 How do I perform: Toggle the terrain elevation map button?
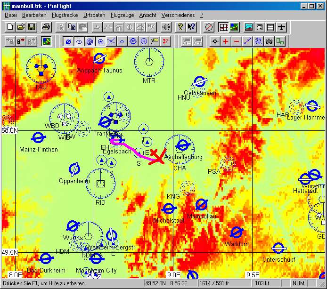[234, 27]
